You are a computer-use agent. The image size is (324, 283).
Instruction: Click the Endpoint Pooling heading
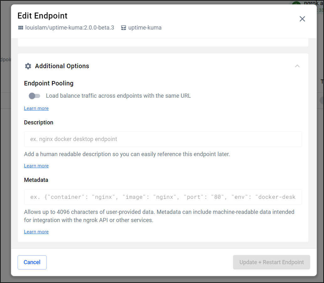coord(49,83)
